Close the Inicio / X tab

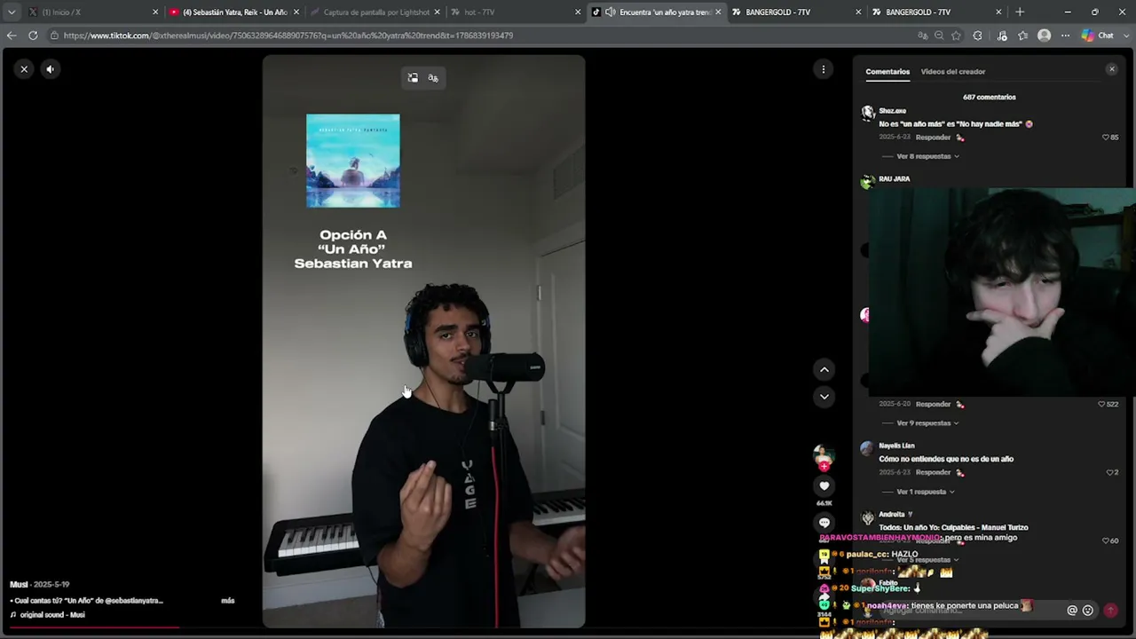[x=155, y=12]
